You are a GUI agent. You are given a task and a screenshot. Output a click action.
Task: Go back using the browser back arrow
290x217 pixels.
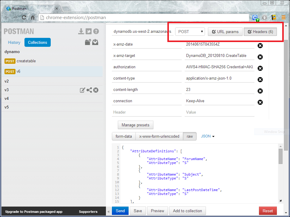[x=7, y=18]
